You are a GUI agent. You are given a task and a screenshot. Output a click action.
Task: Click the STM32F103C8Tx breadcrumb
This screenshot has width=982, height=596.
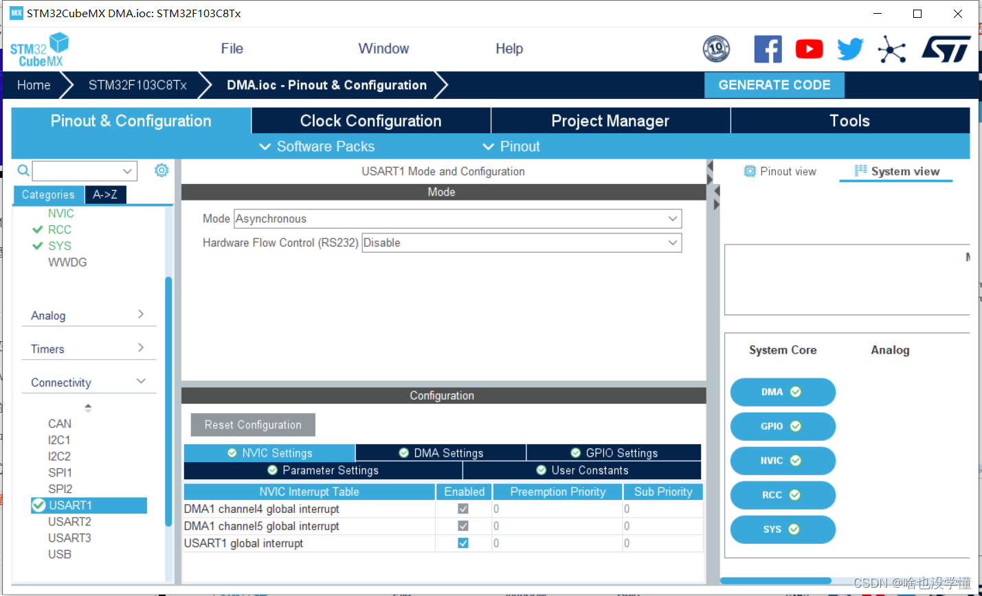137,85
